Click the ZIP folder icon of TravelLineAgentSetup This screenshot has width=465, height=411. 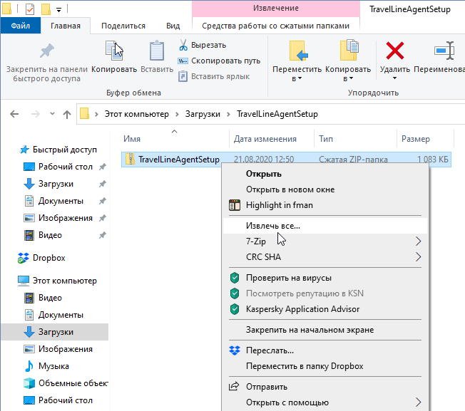(130, 160)
